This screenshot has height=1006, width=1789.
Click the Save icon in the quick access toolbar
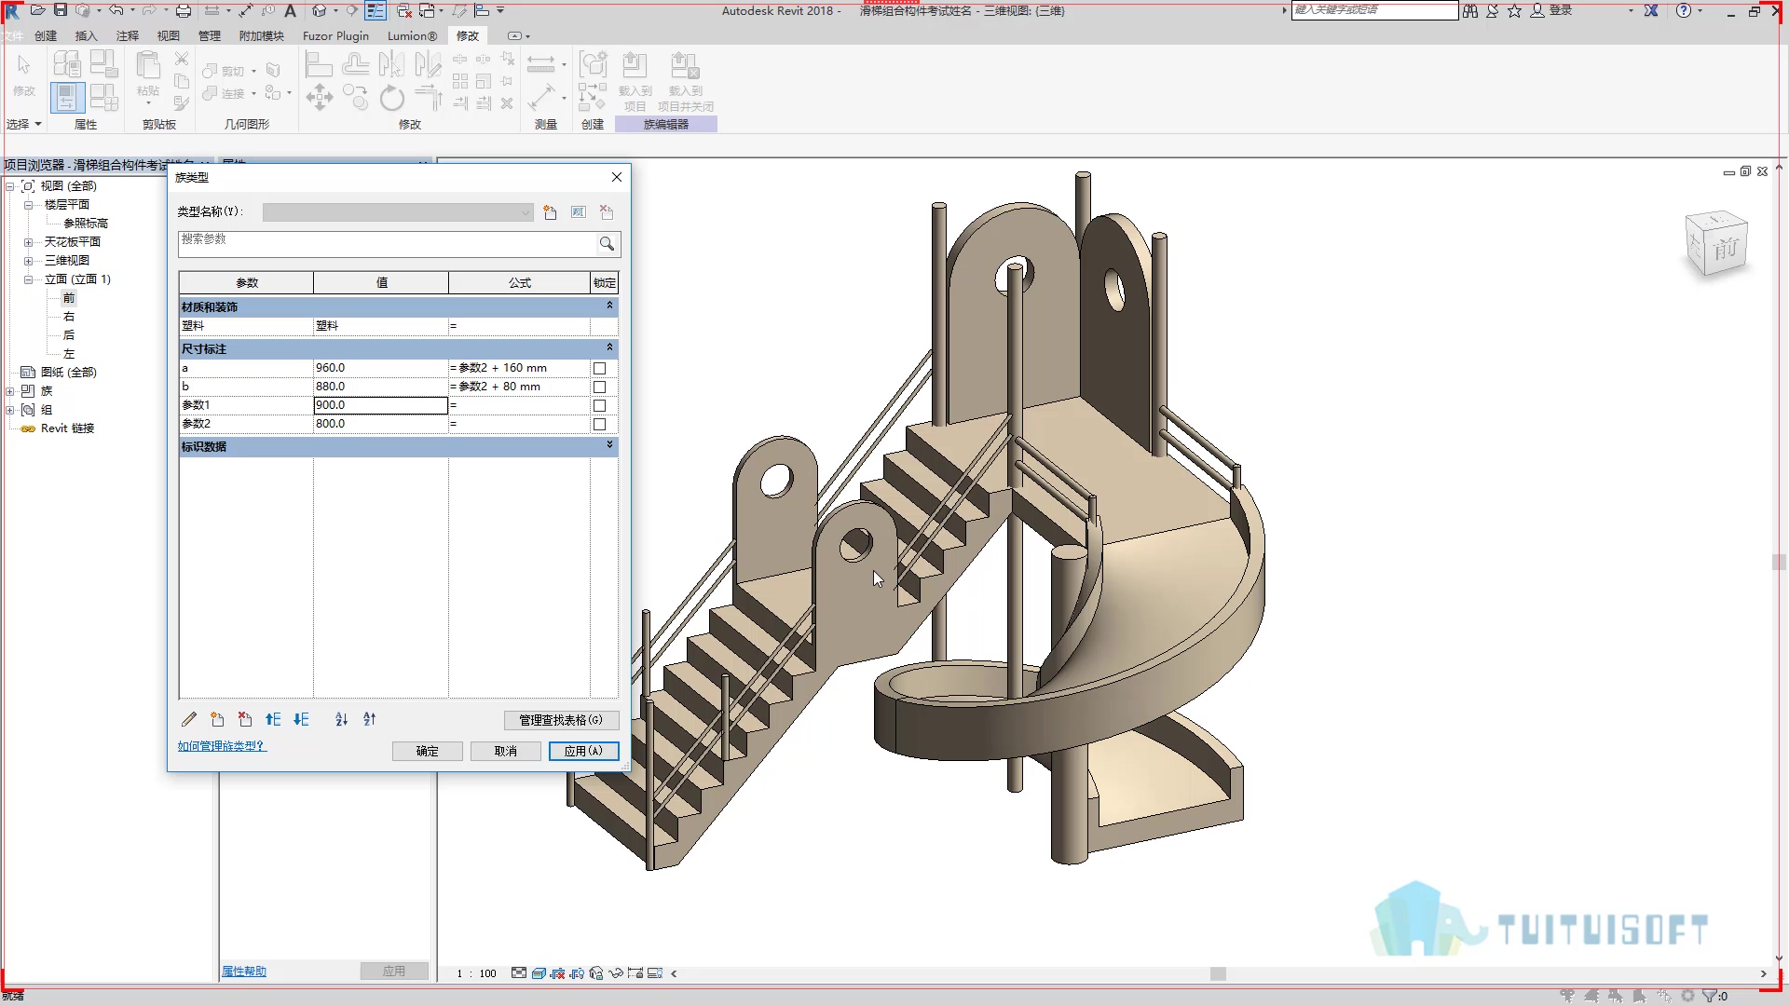61,10
